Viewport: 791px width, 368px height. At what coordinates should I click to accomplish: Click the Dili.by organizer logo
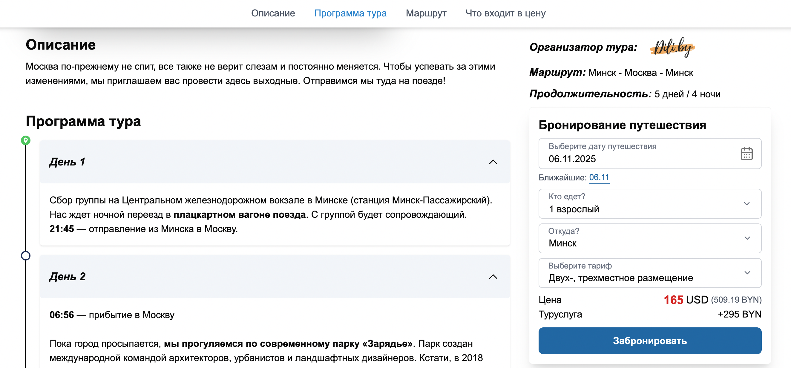(x=672, y=47)
